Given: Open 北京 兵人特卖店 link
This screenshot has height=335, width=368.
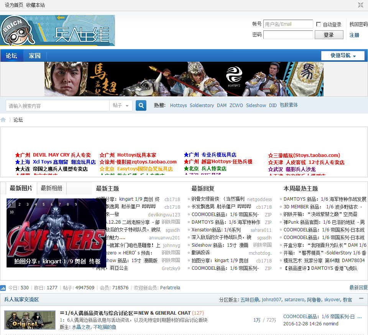Looking at the screenshot, I should coord(205,168).
